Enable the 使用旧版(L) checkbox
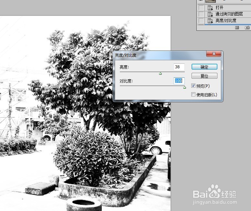 193,94
